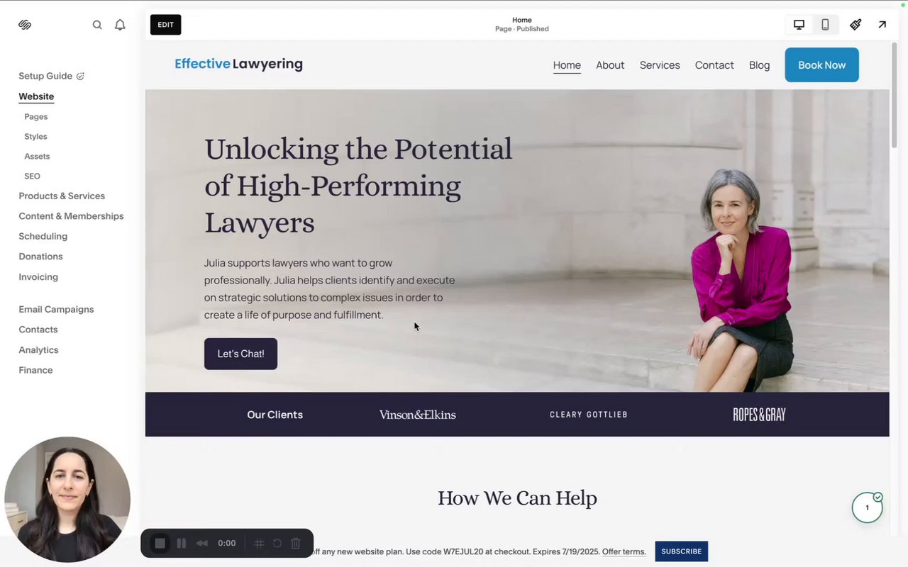This screenshot has height=567, width=908.
Task: Open the site styles paintbrush icon
Action: click(856, 25)
